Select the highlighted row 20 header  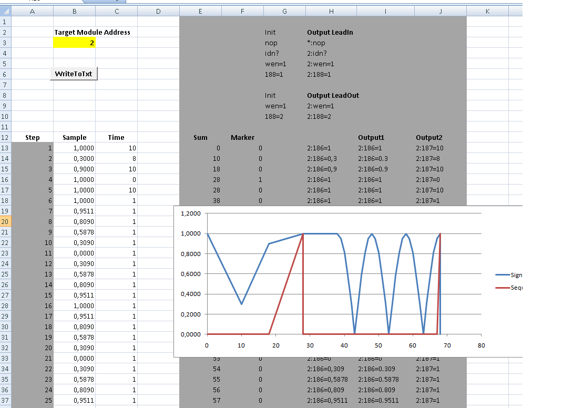click(5, 222)
